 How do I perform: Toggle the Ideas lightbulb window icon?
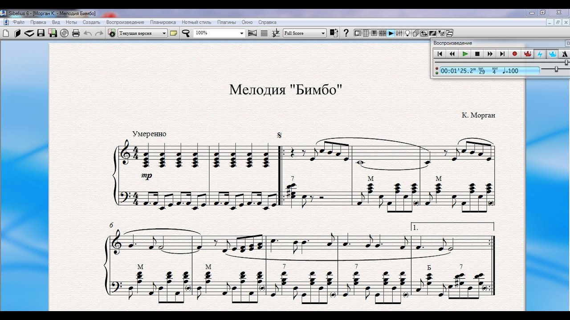click(x=407, y=33)
